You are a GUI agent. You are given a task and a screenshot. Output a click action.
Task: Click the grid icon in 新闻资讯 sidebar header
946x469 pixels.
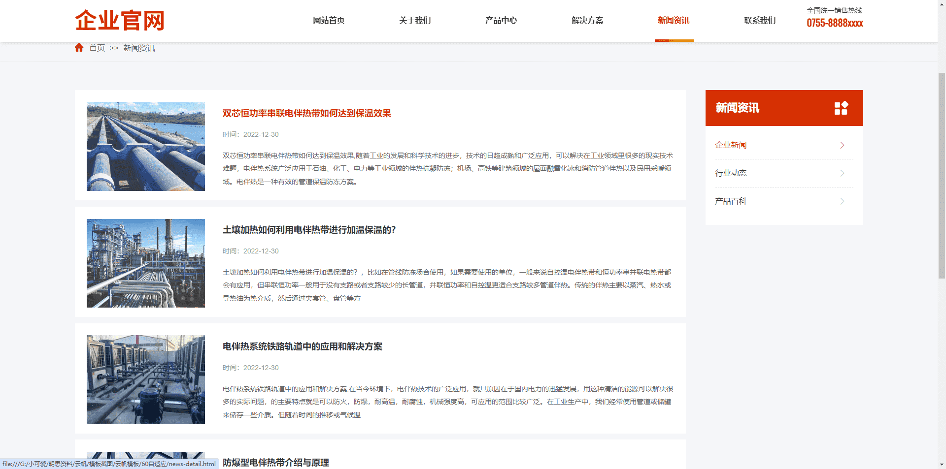[841, 108]
